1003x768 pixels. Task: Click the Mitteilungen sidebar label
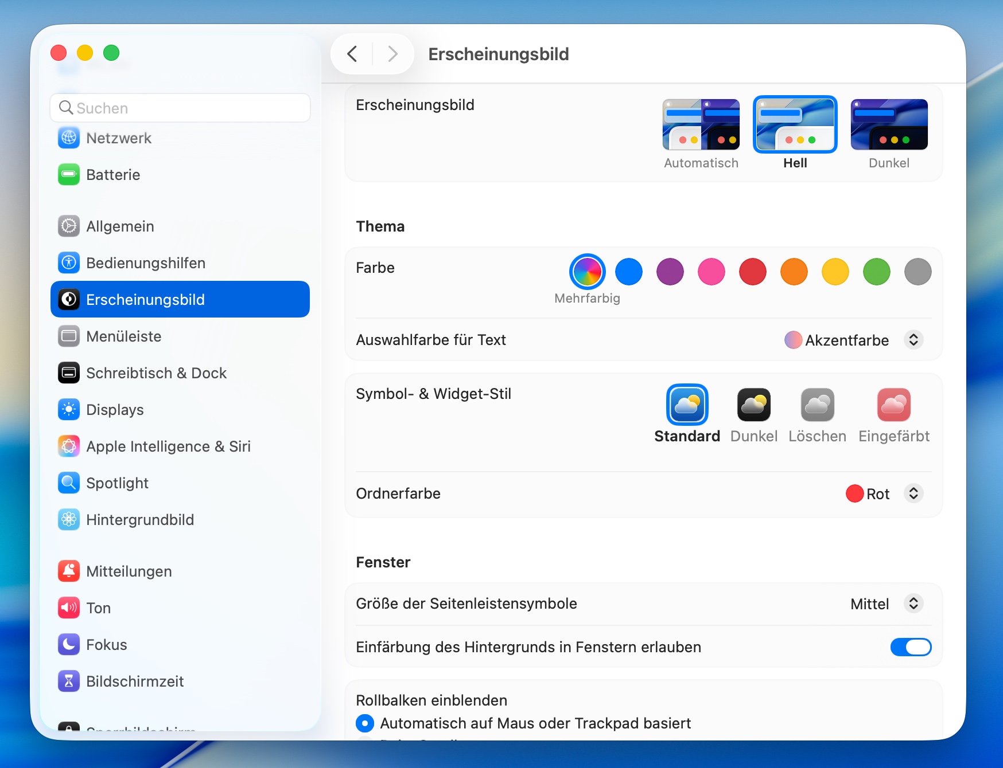point(129,571)
